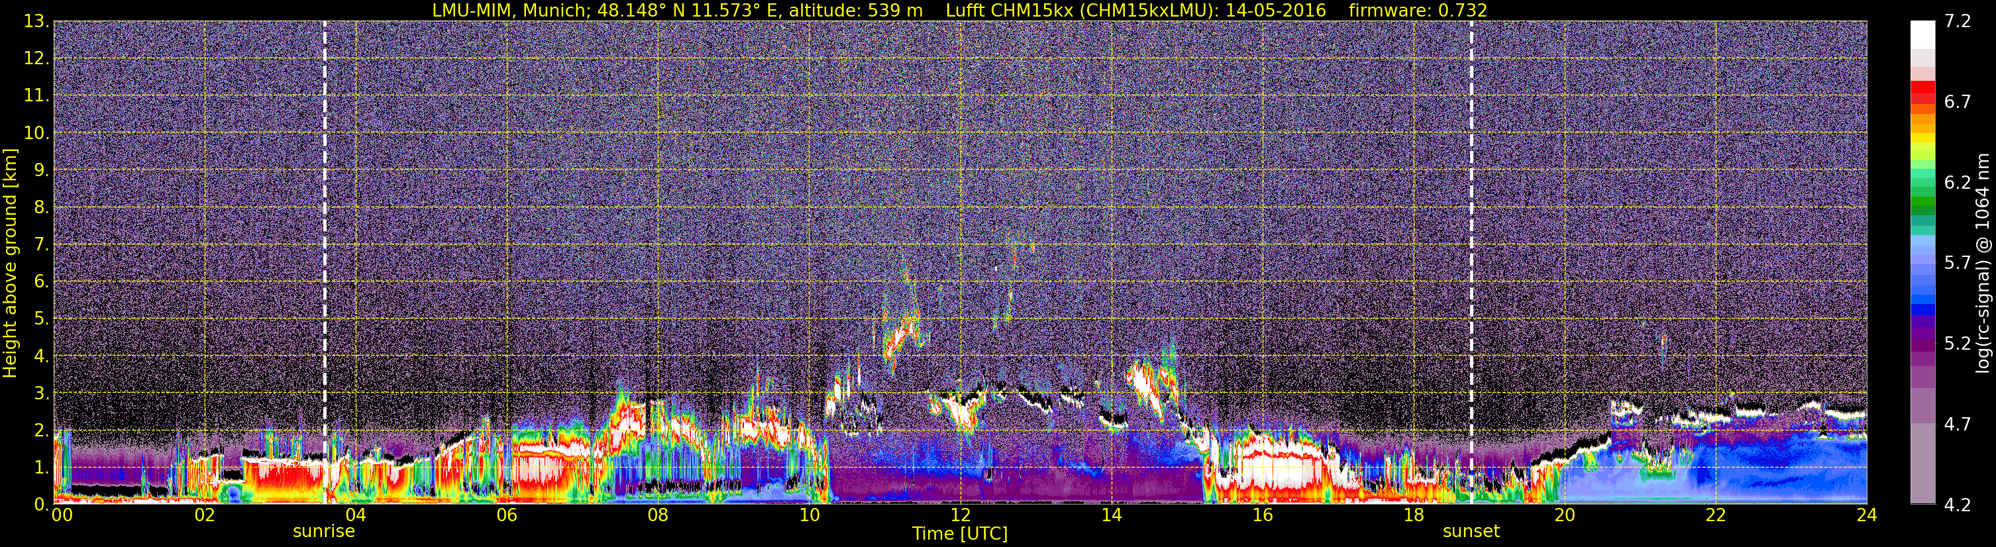Image resolution: width=1996 pixels, height=547 pixels.
Task: Click the time tick label '12' on time axis
Action: point(960,515)
